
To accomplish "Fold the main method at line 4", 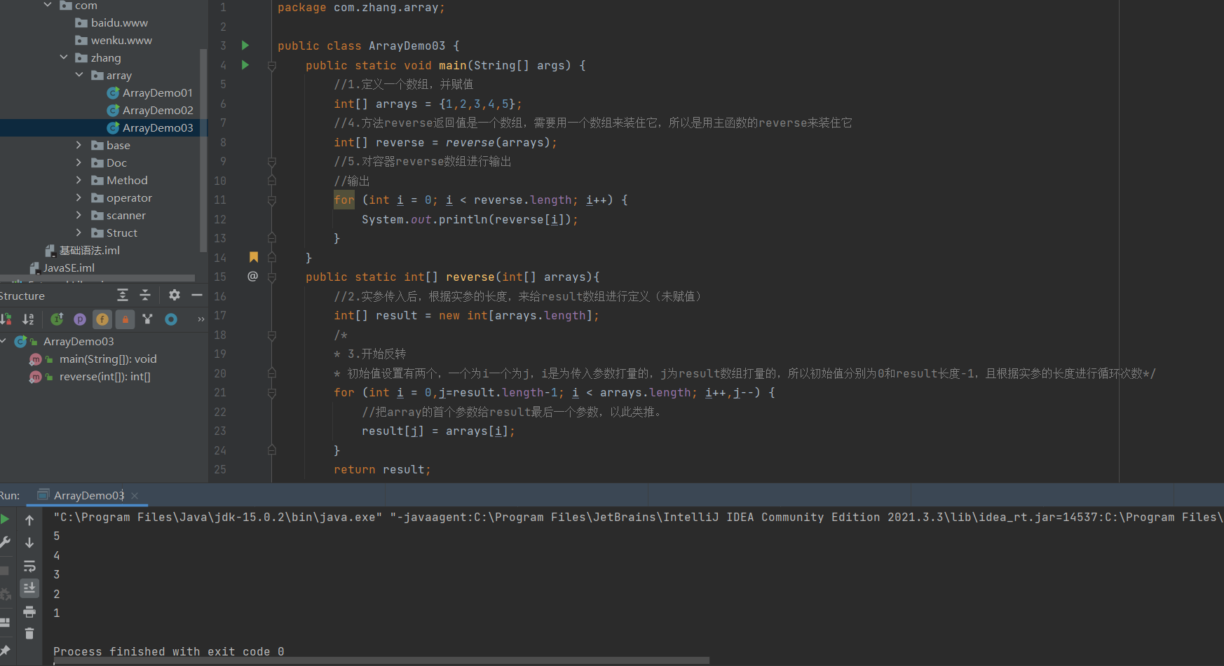I will coord(272,66).
